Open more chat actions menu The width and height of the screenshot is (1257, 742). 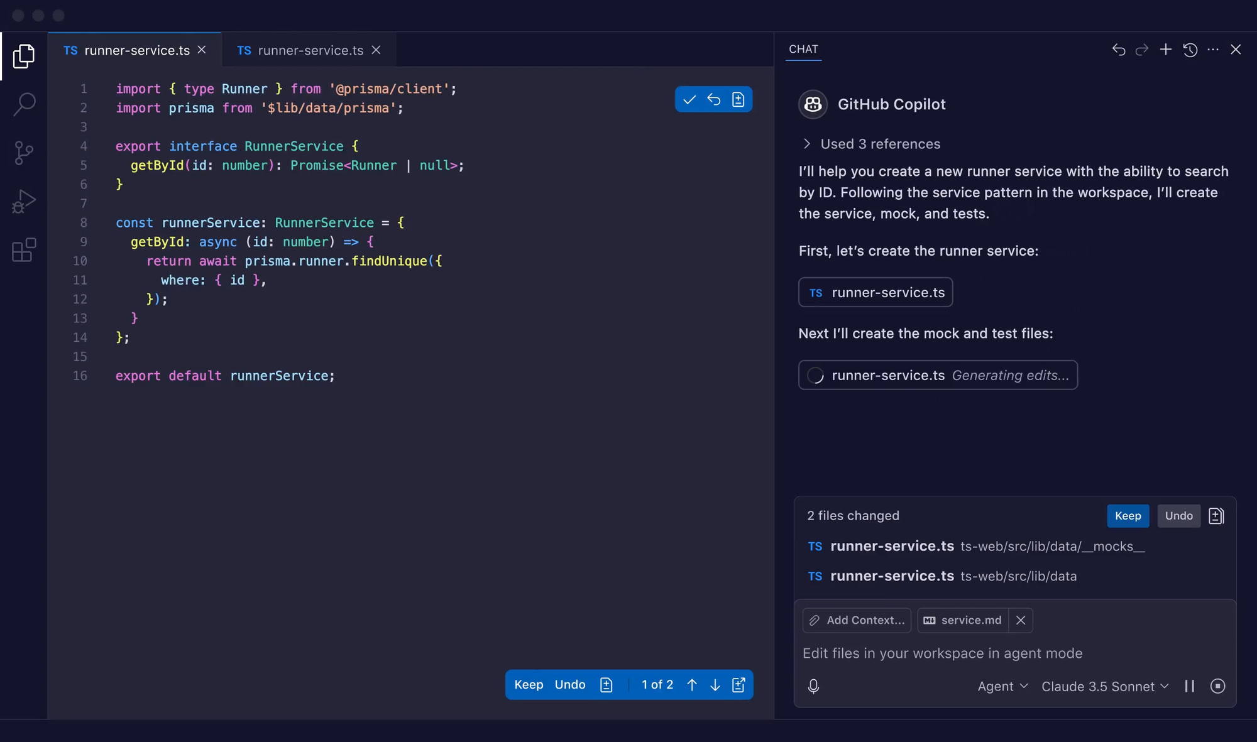tap(1213, 50)
